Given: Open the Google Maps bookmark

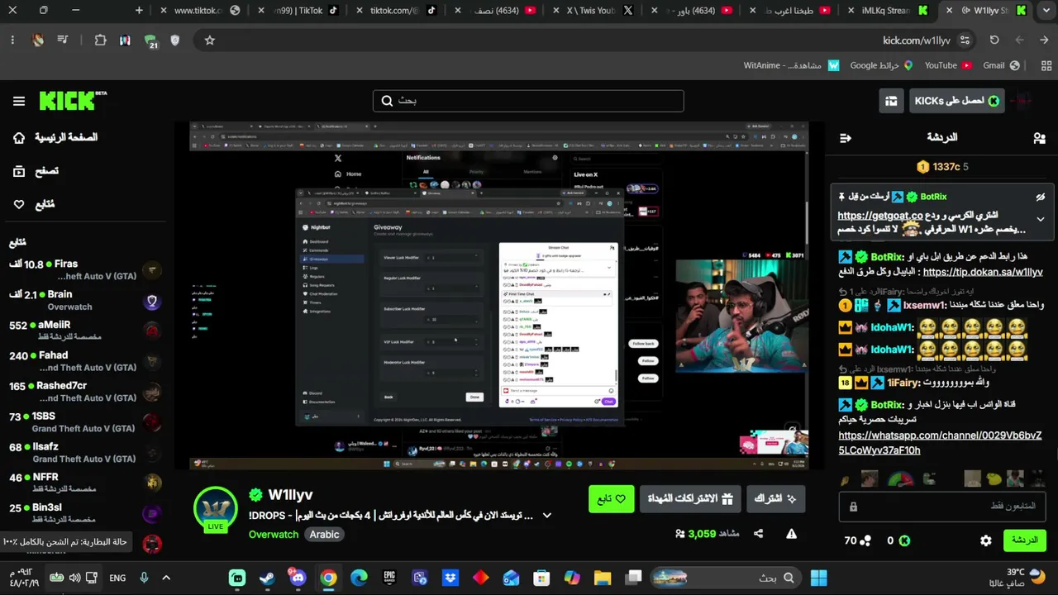Looking at the screenshot, I should click(x=881, y=65).
